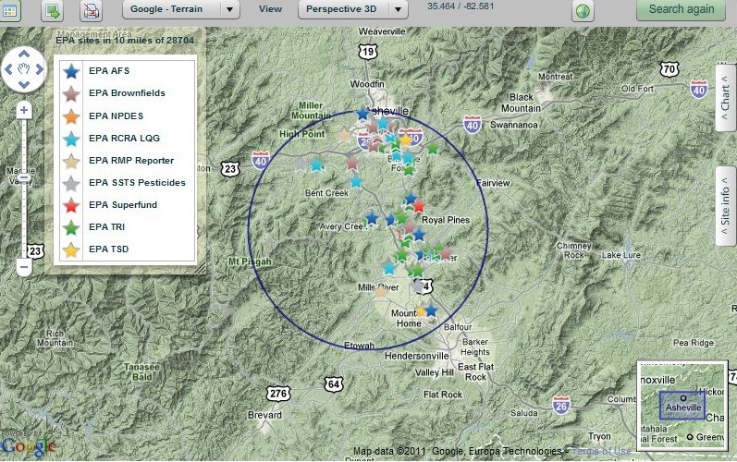Click the Weaverville map label

(382, 31)
